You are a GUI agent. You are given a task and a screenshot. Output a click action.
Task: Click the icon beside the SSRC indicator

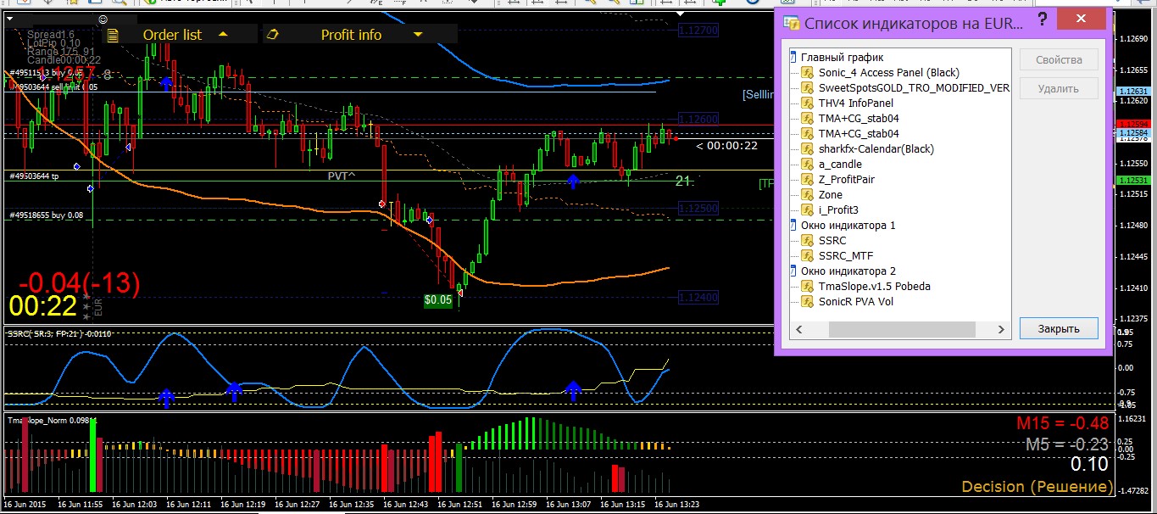[808, 241]
